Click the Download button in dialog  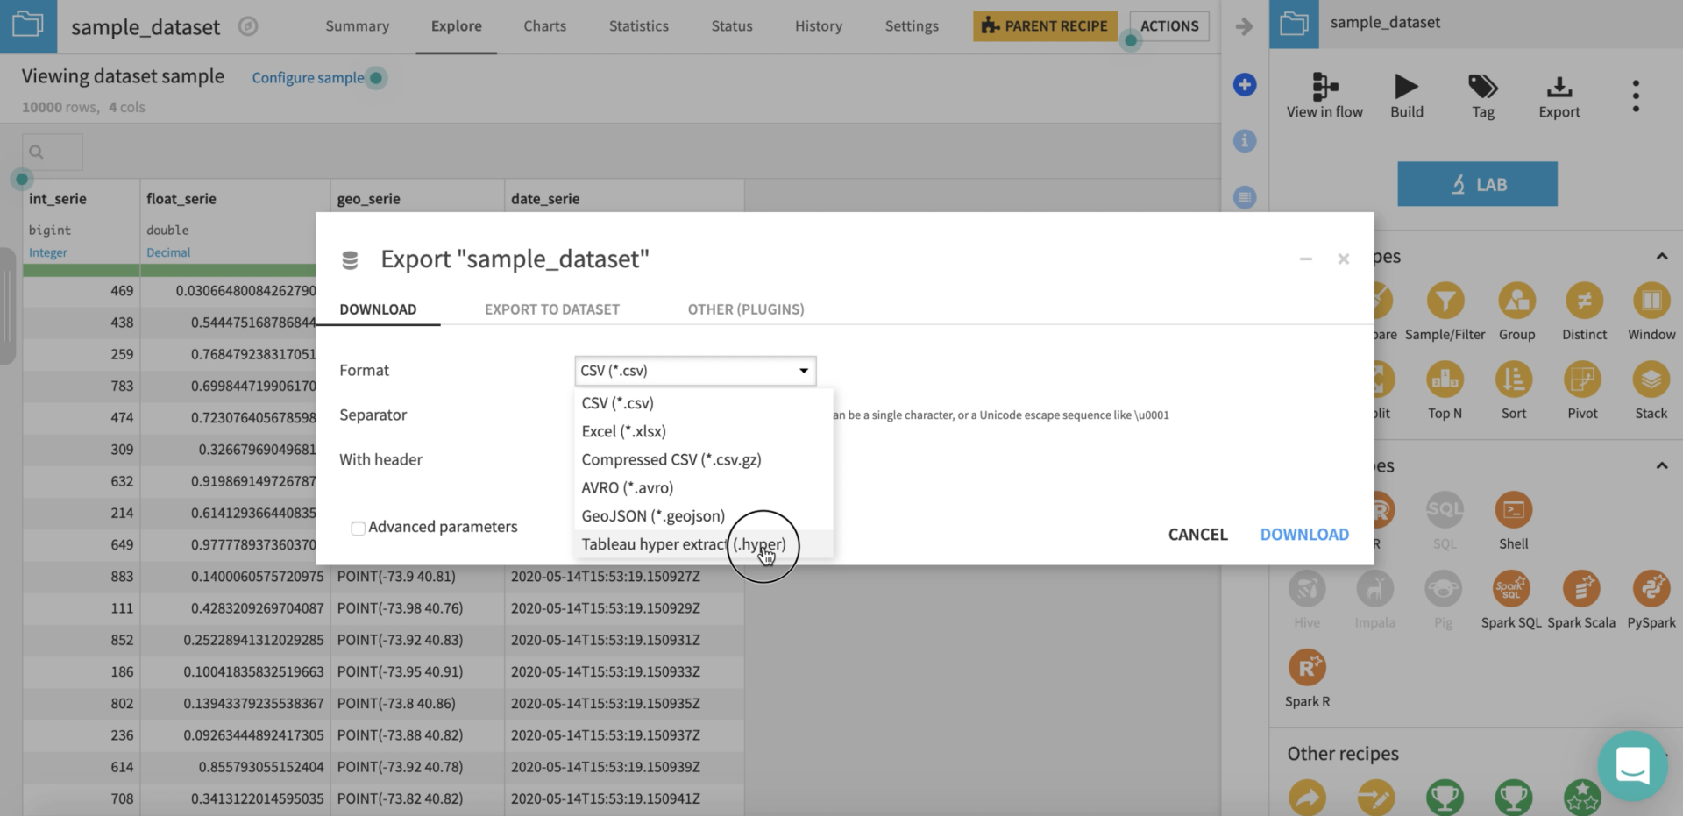[x=1303, y=535]
